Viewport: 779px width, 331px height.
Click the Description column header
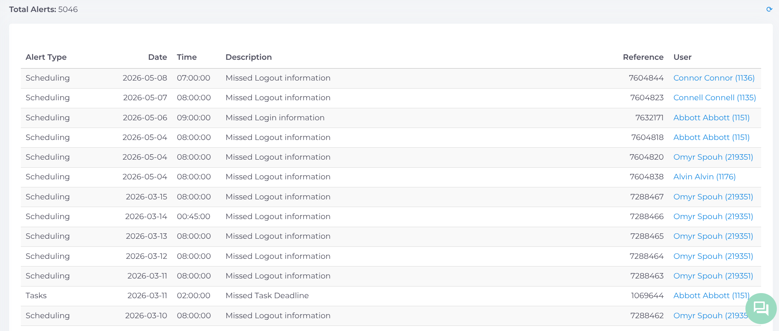249,57
